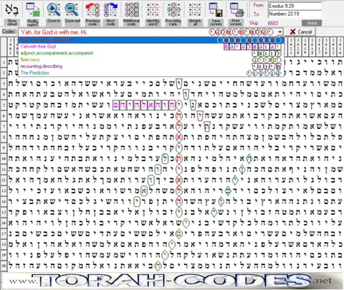The image size is (344, 290).
Task: Click the Cancel button with red X
Action: pos(301,32)
